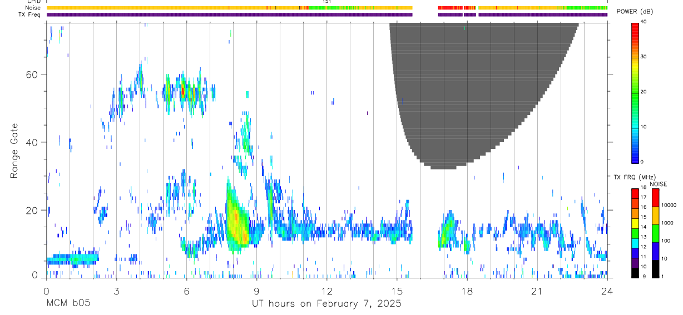Click the 12 tick on TX FRQ scale

coord(644,247)
